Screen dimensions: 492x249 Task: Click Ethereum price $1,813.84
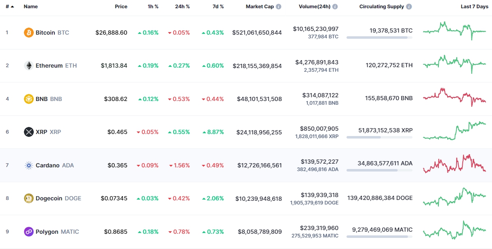coord(114,66)
